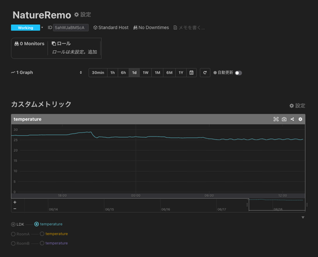
Task: Click the Standard Host label
Action: click(111, 28)
